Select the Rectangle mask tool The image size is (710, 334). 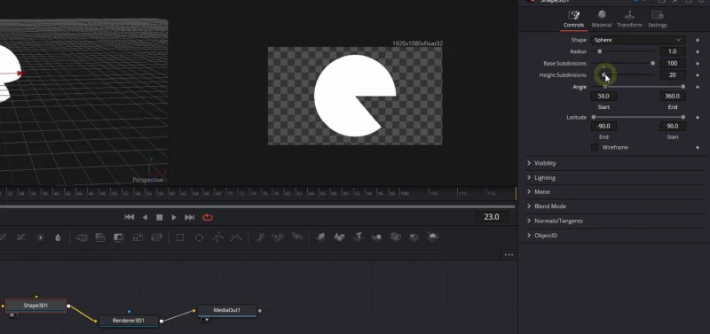(x=180, y=237)
